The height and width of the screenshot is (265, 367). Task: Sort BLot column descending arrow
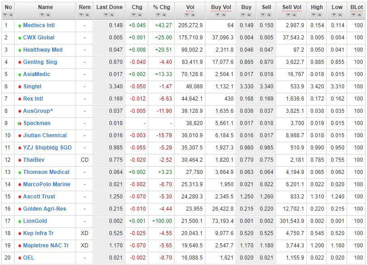click(x=353, y=15)
